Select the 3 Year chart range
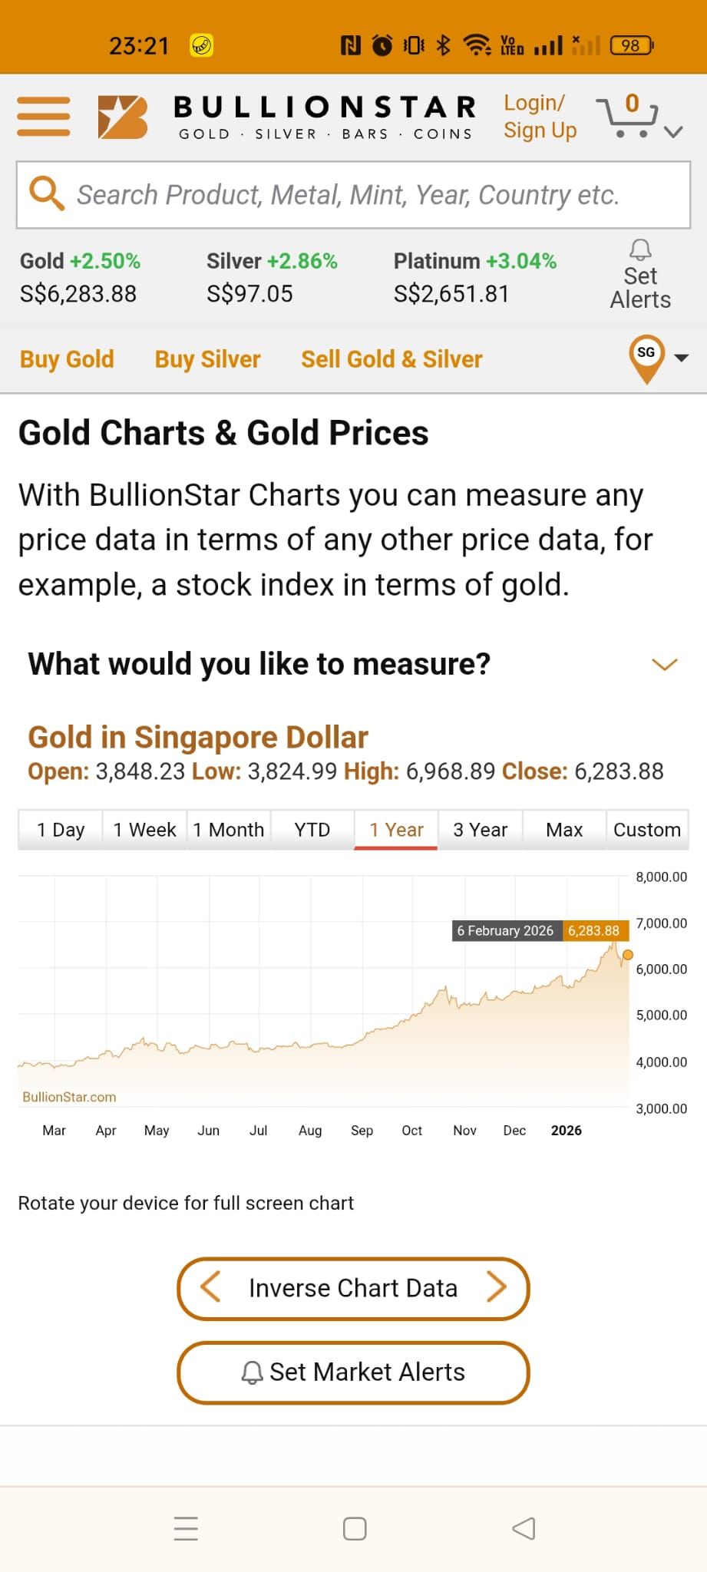The height and width of the screenshot is (1572, 707). click(480, 830)
